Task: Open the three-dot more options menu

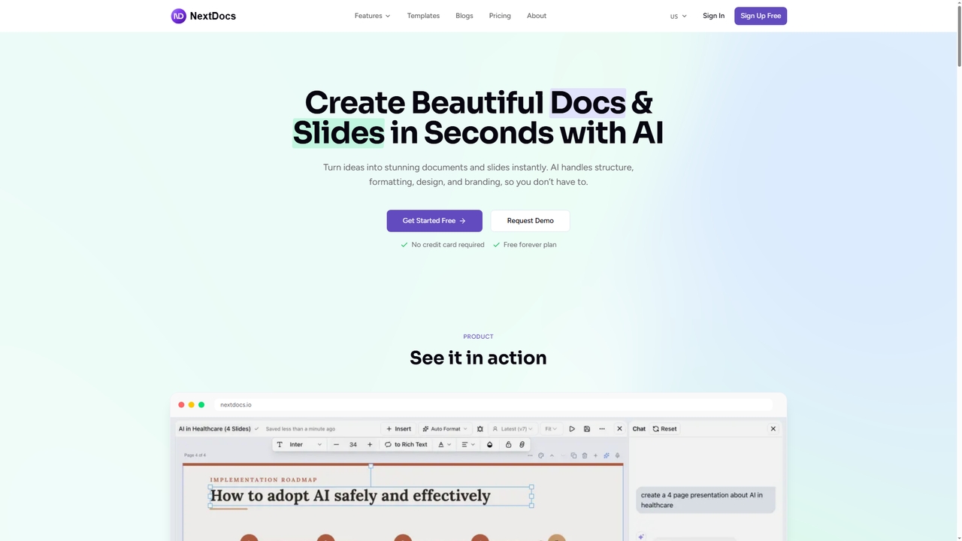Action: [x=602, y=429]
